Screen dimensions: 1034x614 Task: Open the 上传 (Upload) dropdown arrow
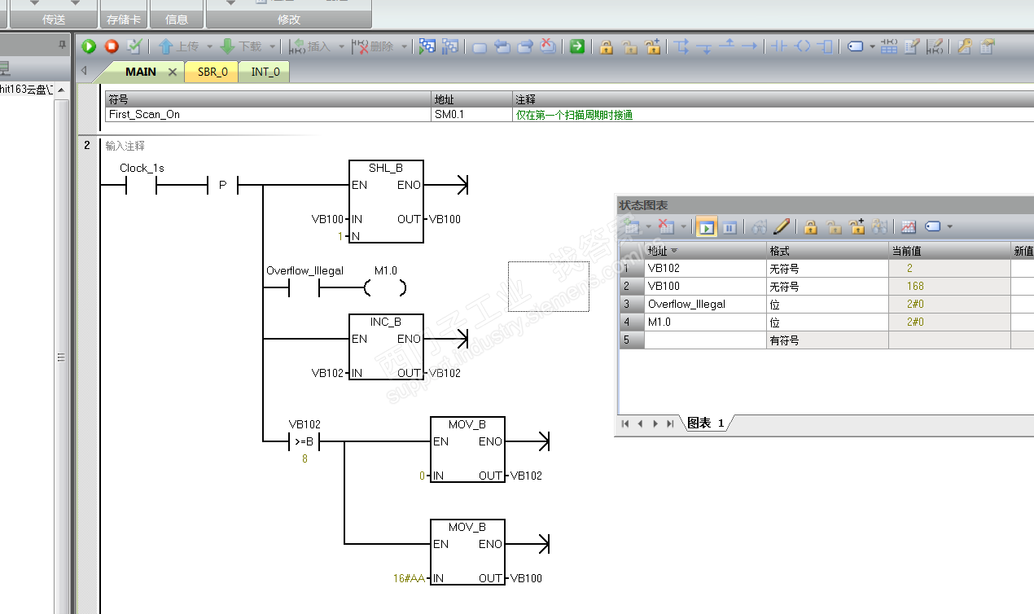(209, 47)
